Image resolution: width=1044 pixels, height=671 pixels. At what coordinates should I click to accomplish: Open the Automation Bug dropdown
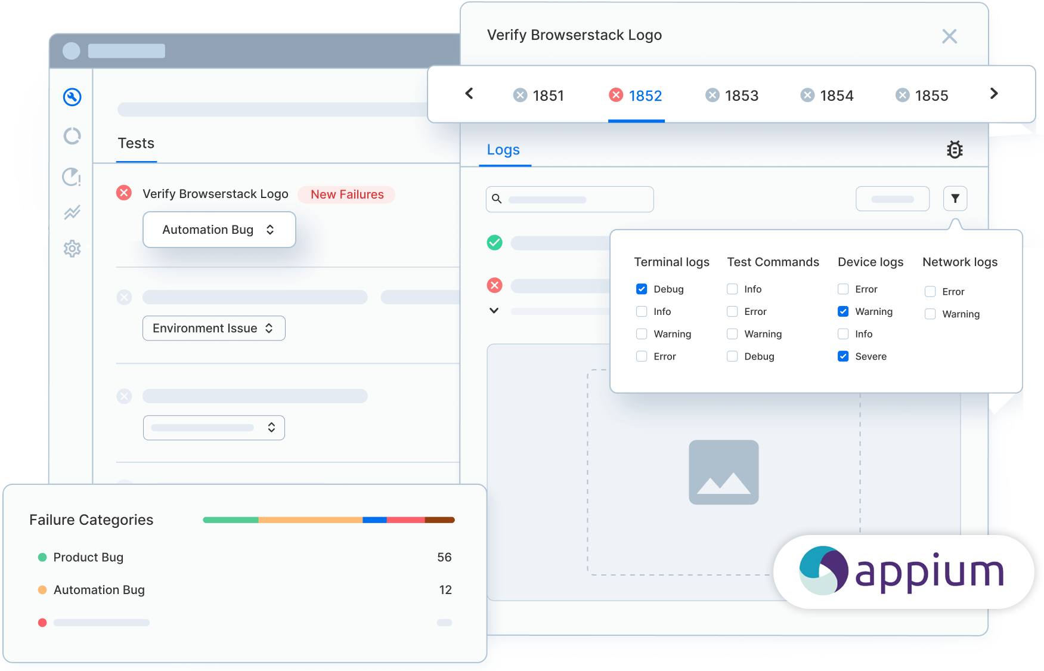pos(219,230)
